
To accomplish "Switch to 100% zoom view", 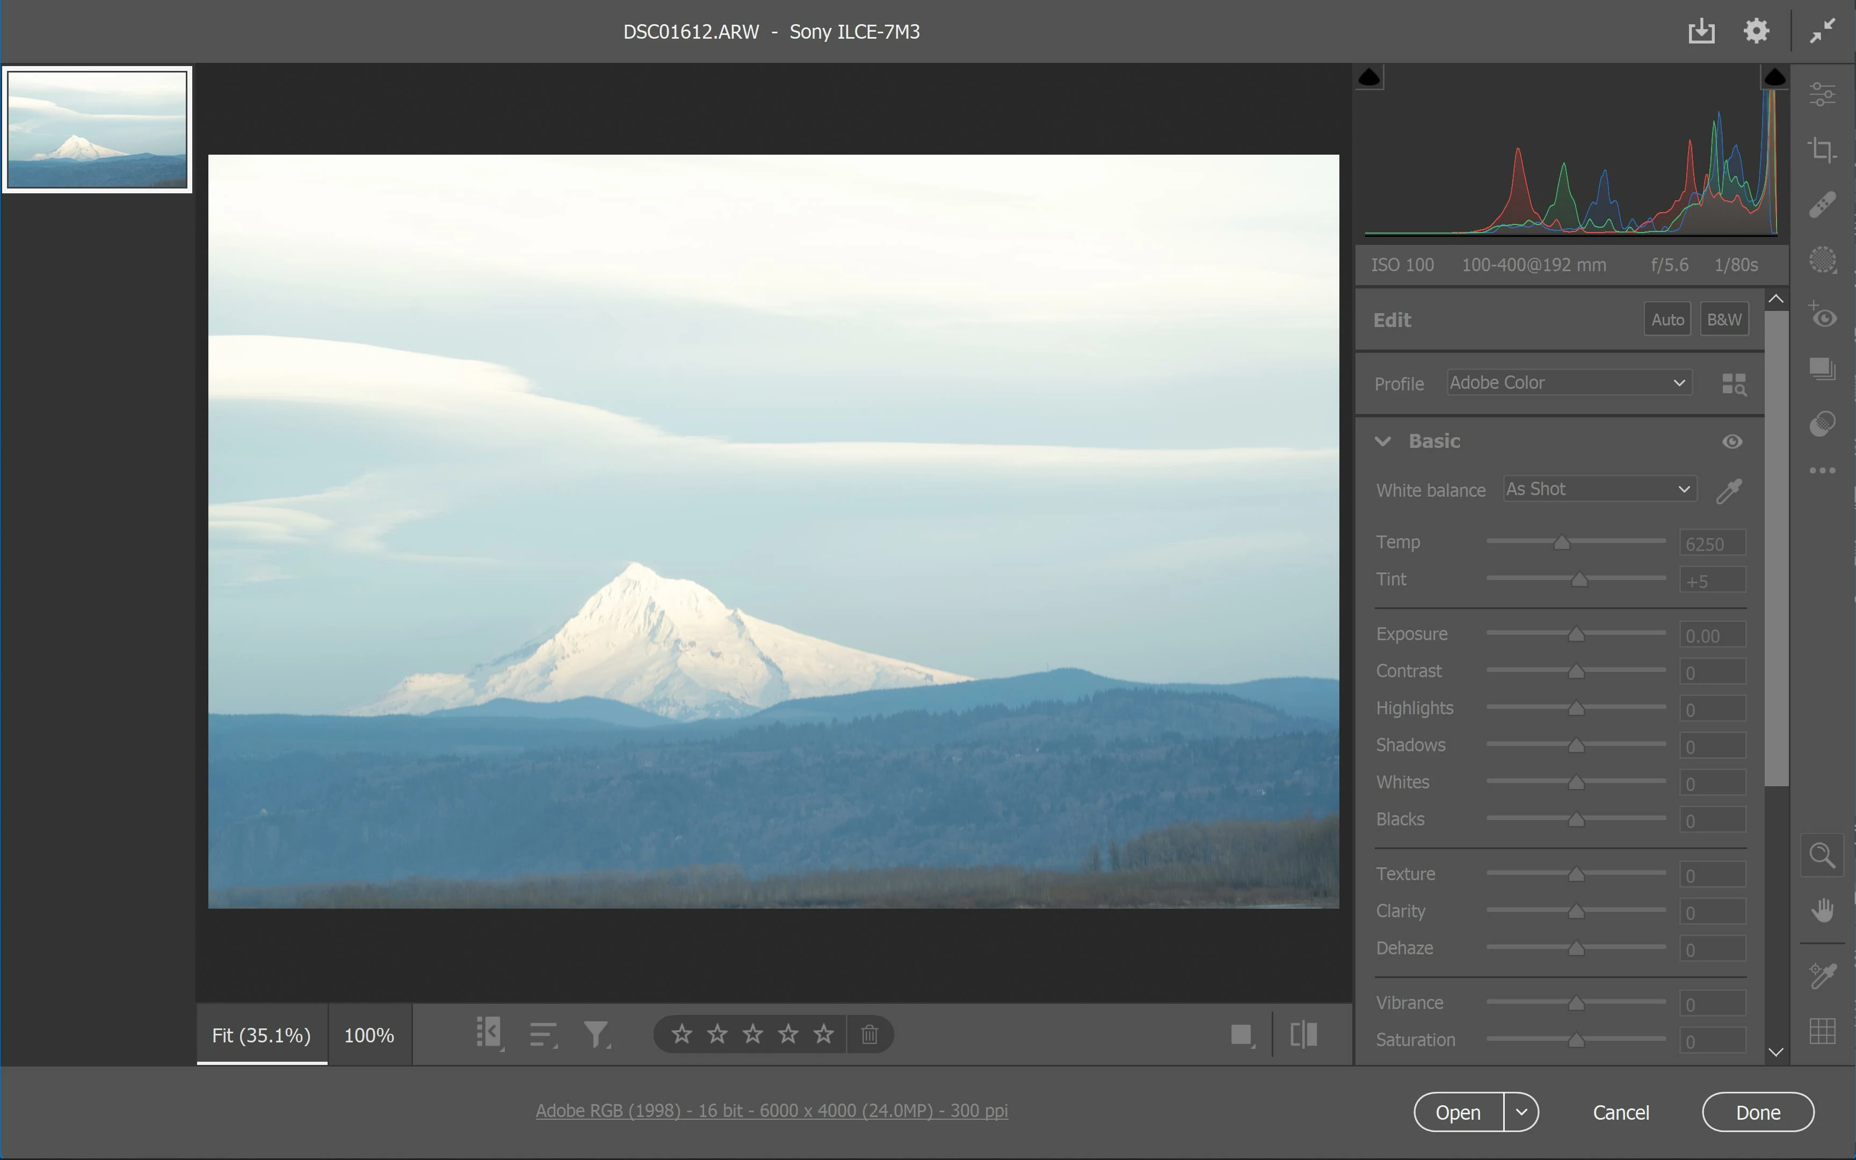I will tap(369, 1035).
